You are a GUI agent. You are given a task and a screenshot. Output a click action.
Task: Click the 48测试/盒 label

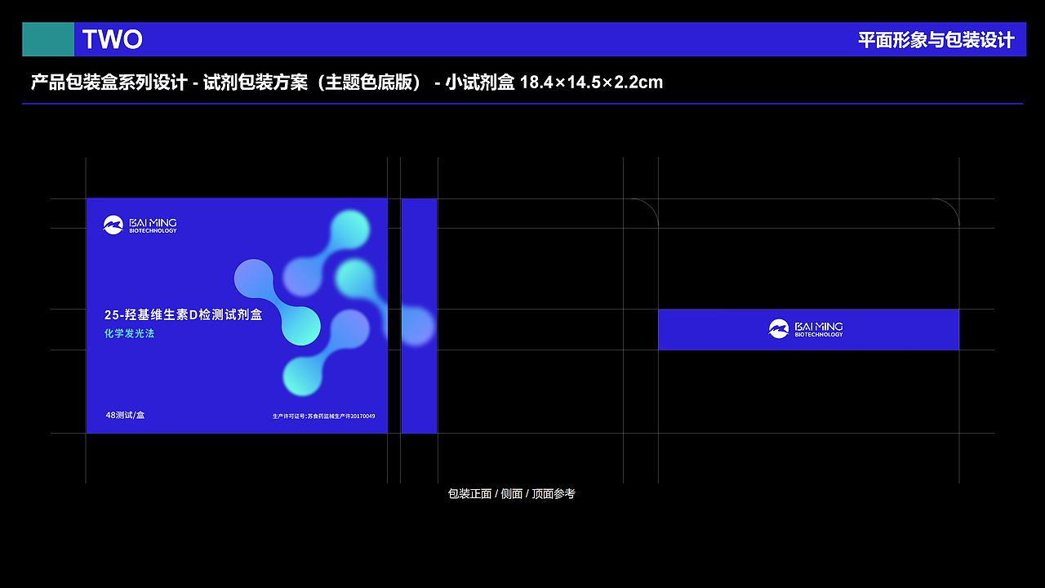[125, 415]
